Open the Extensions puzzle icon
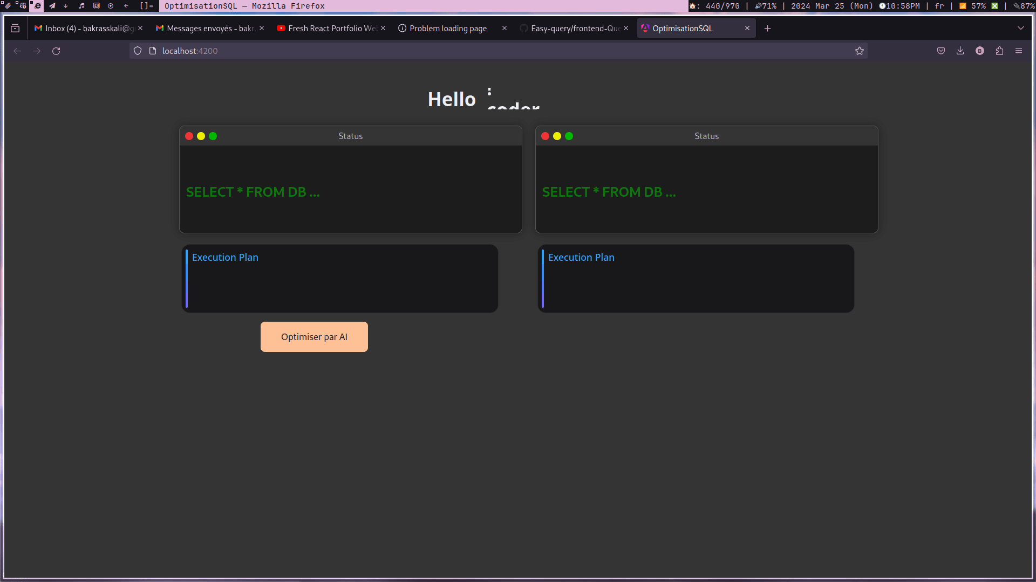This screenshot has width=1036, height=582. coord(999,51)
